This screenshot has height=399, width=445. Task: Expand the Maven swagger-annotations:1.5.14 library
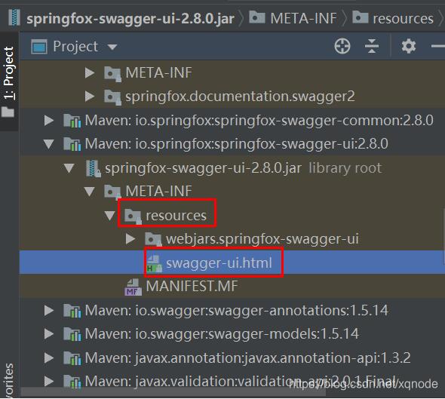click(x=49, y=310)
